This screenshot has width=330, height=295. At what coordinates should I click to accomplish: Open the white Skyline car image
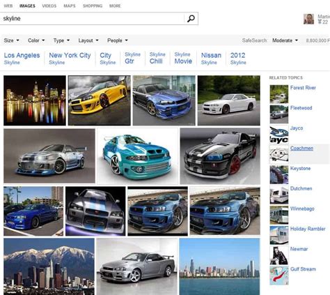pos(229,100)
